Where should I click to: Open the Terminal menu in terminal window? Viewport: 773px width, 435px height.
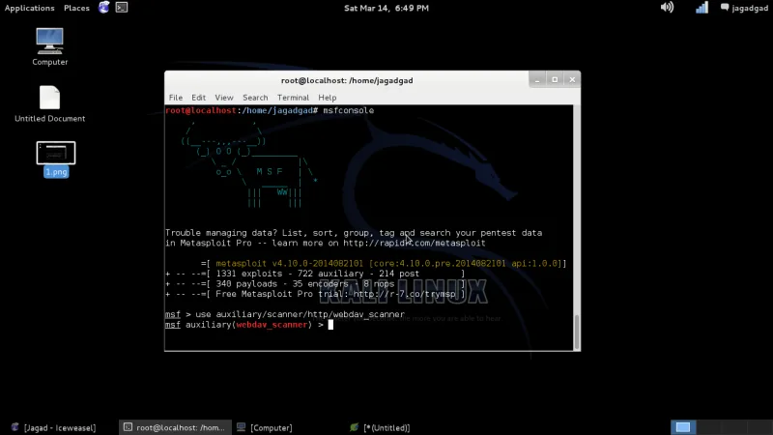point(293,98)
